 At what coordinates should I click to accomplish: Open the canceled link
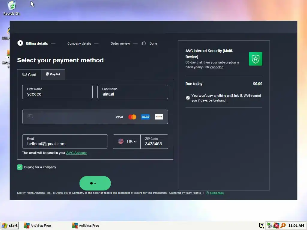(x=217, y=67)
